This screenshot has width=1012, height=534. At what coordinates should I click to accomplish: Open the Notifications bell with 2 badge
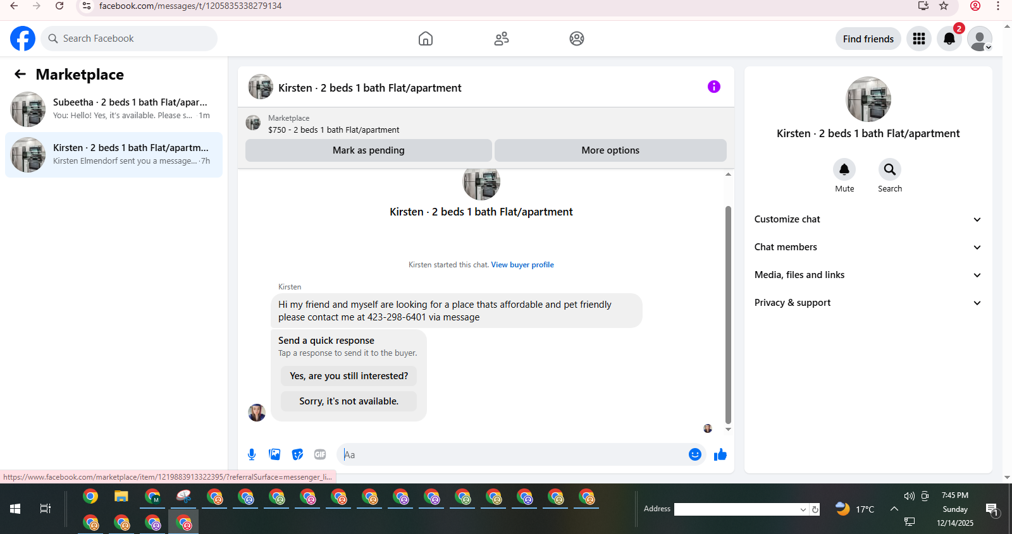click(949, 39)
